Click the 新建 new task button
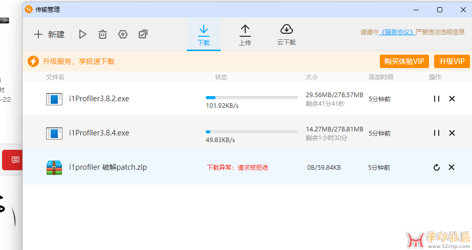Viewport: 472px width, 250px height. pos(49,34)
